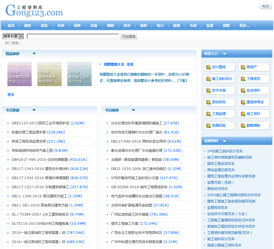Open the 设备 navigation category

(94, 26)
